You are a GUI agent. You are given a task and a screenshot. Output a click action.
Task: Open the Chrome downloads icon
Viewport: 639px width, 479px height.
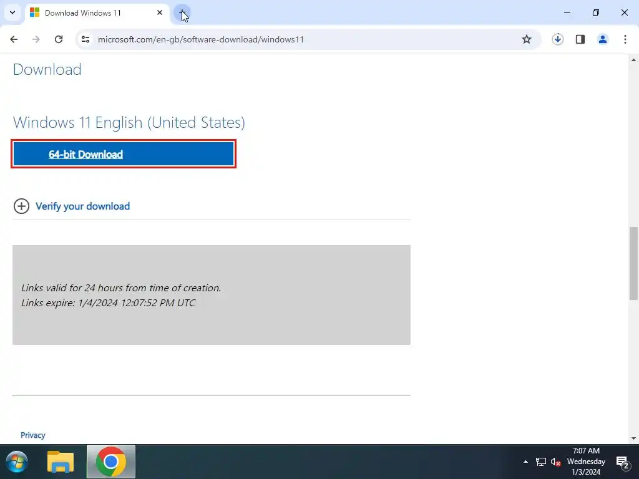click(558, 39)
